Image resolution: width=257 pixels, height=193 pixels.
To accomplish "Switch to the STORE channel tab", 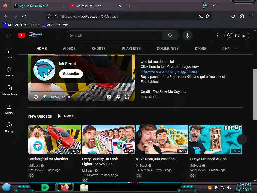I will pyautogui.click(x=200, y=49).
